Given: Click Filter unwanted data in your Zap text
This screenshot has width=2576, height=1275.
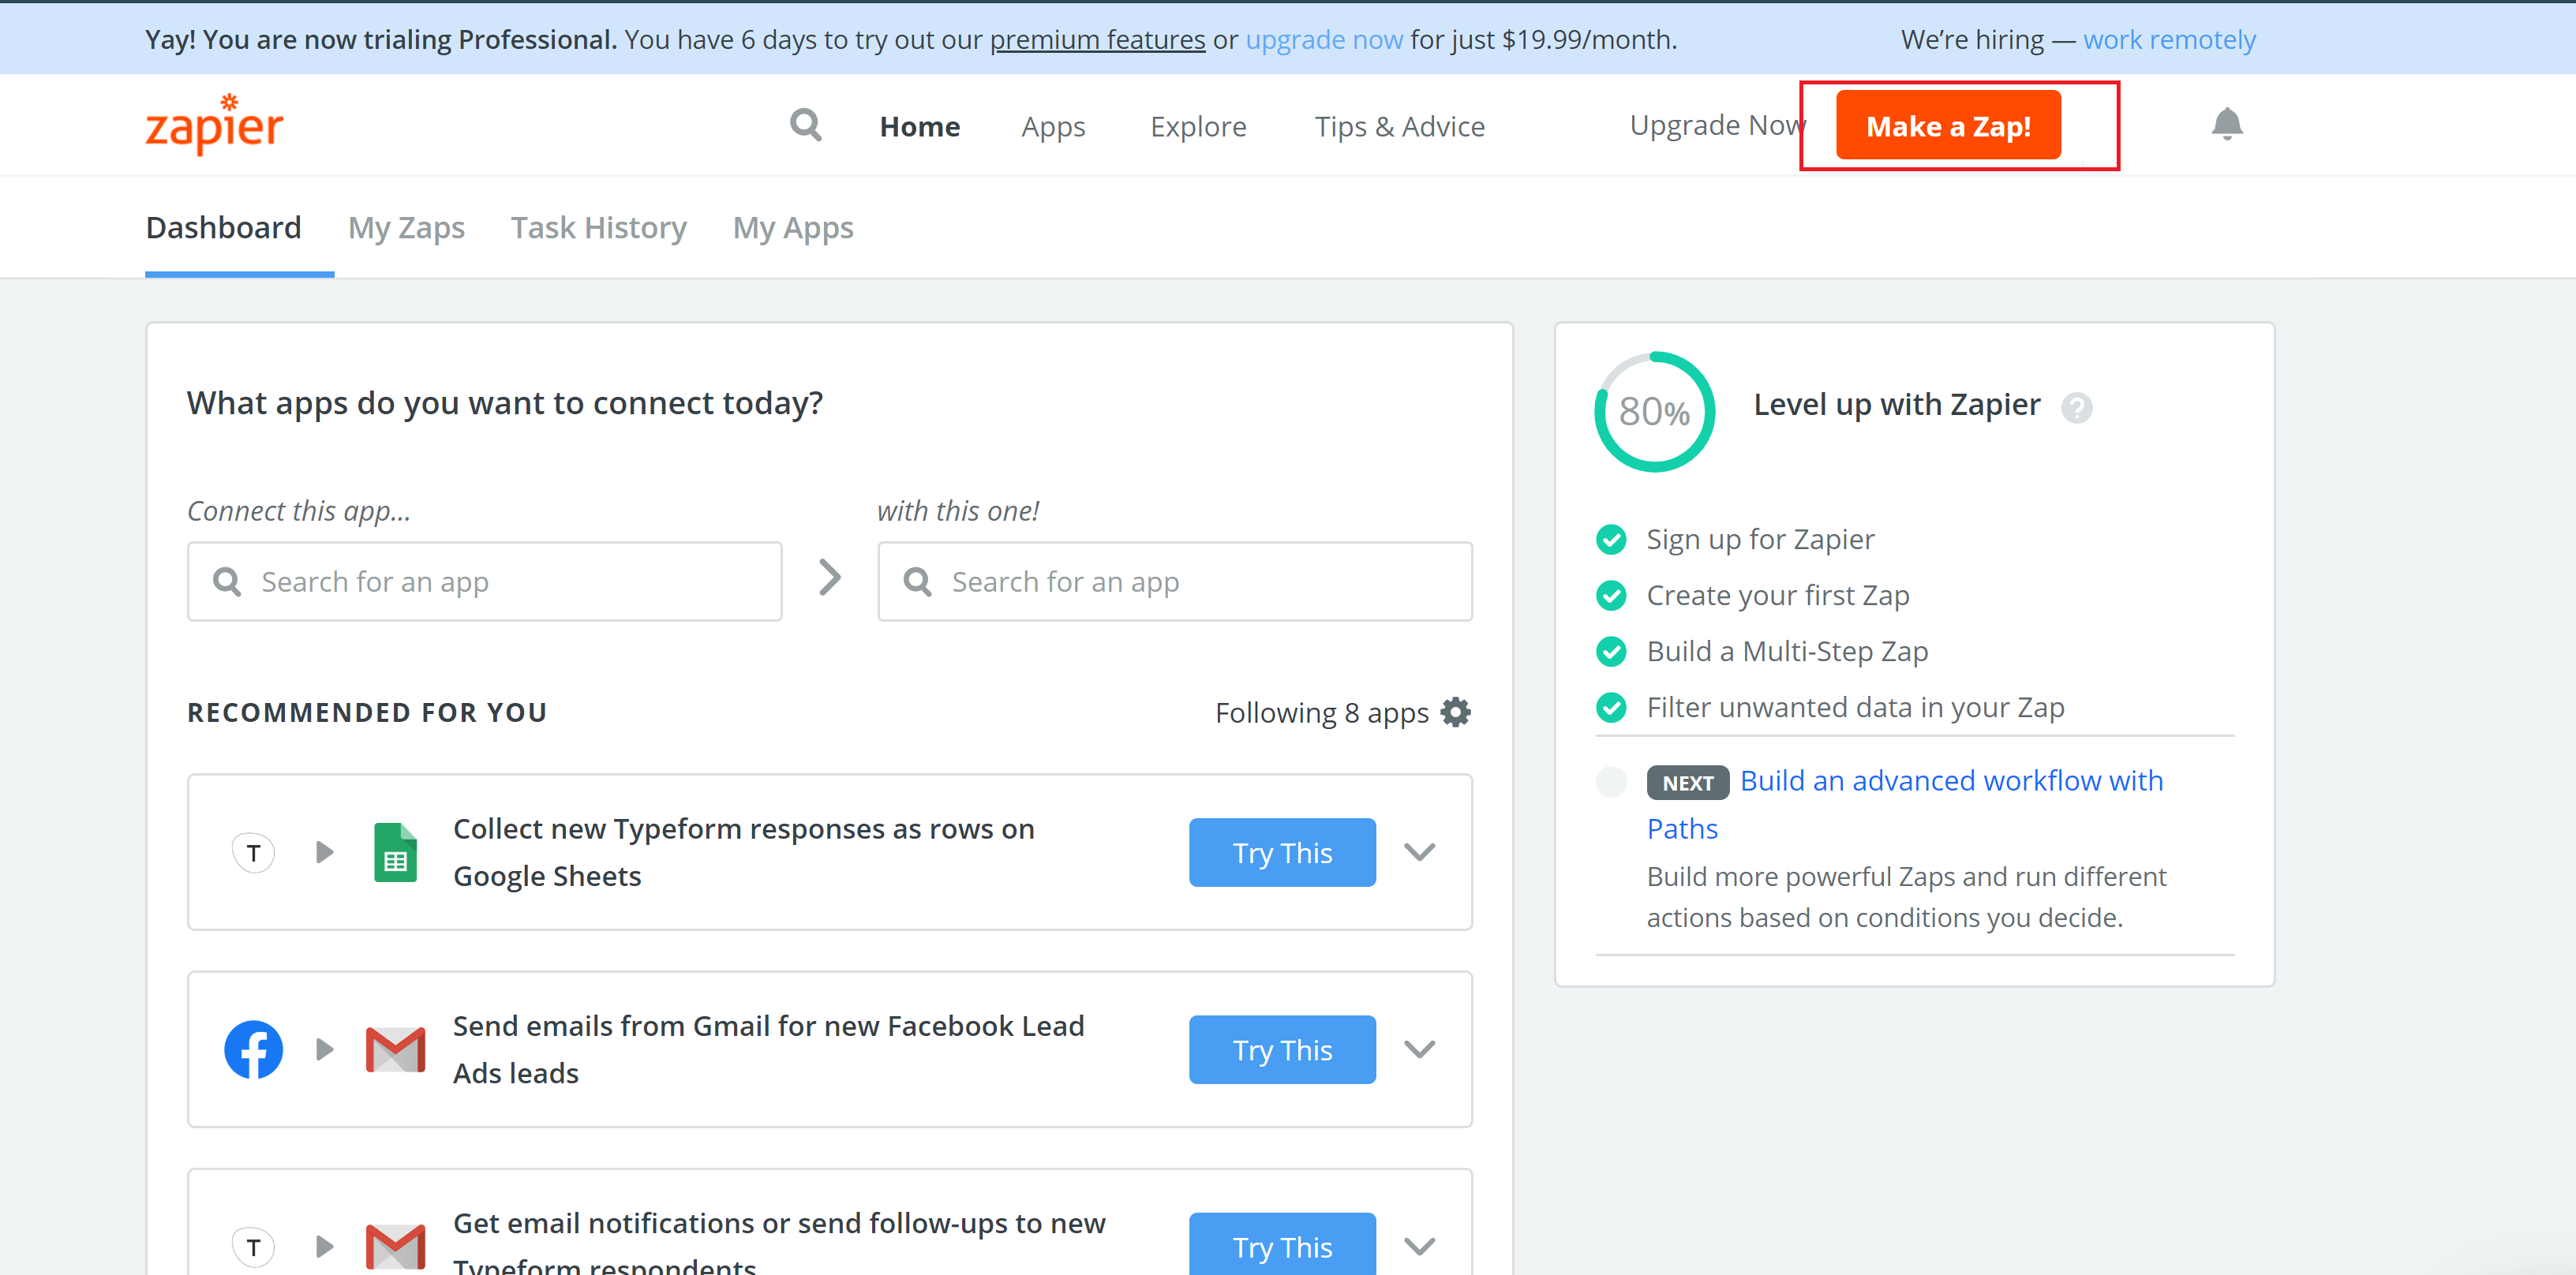Looking at the screenshot, I should tap(1855, 707).
